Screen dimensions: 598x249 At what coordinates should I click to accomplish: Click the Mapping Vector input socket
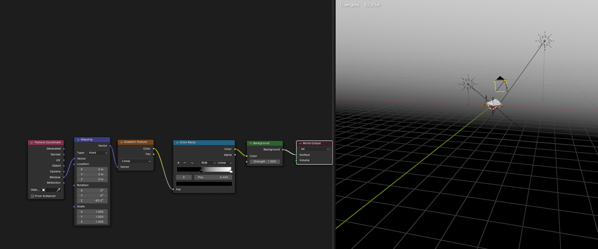point(74,158)
